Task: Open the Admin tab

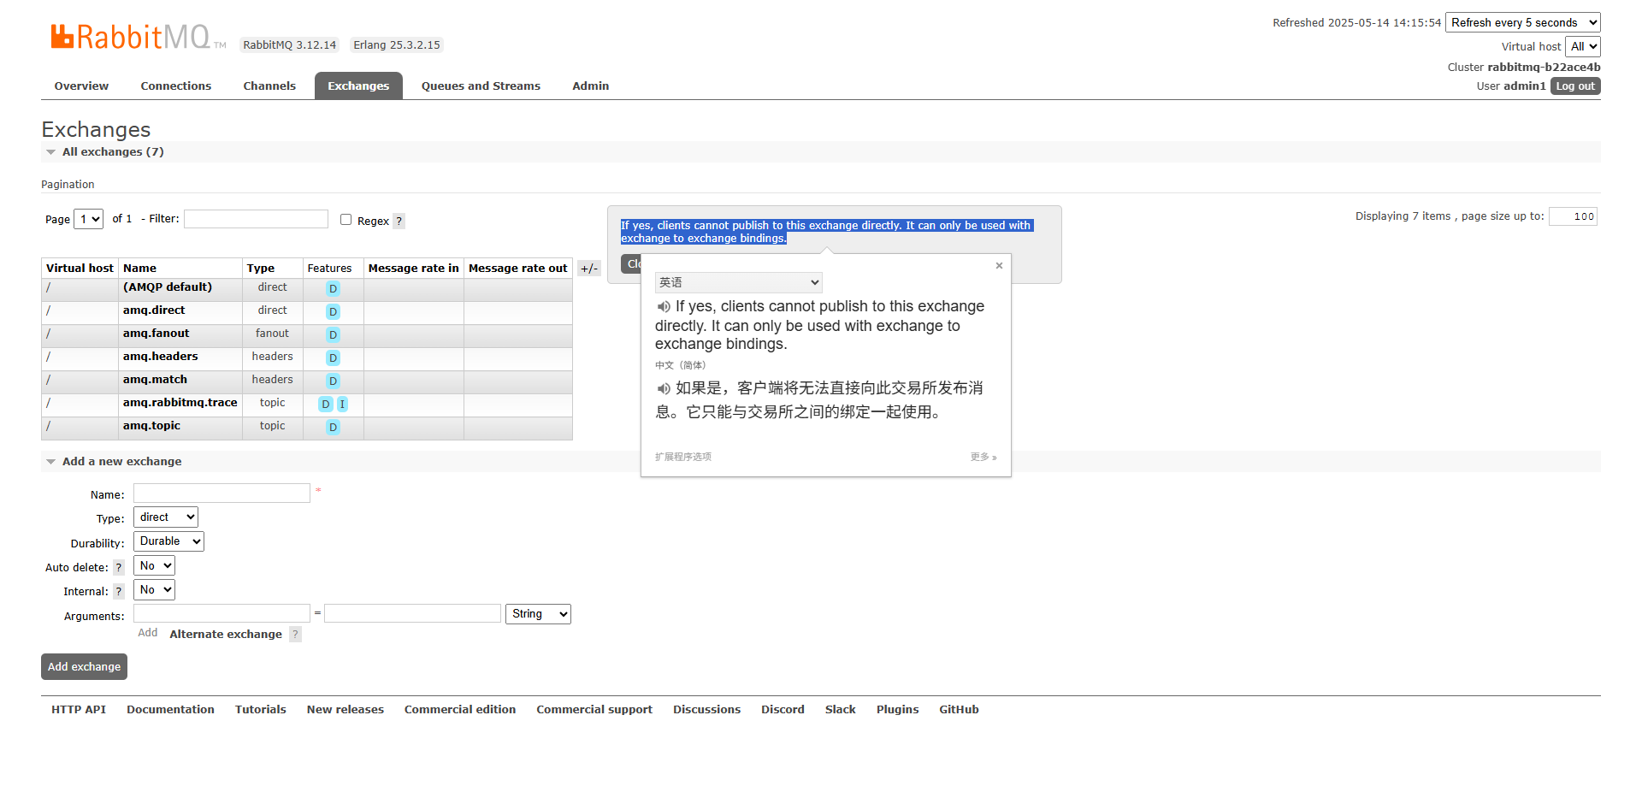Action: 591,86
